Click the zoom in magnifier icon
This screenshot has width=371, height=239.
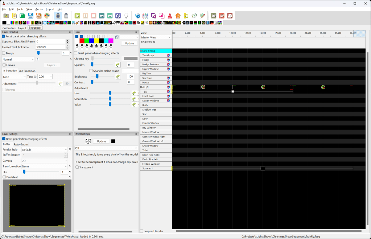(x=213, y=16)
